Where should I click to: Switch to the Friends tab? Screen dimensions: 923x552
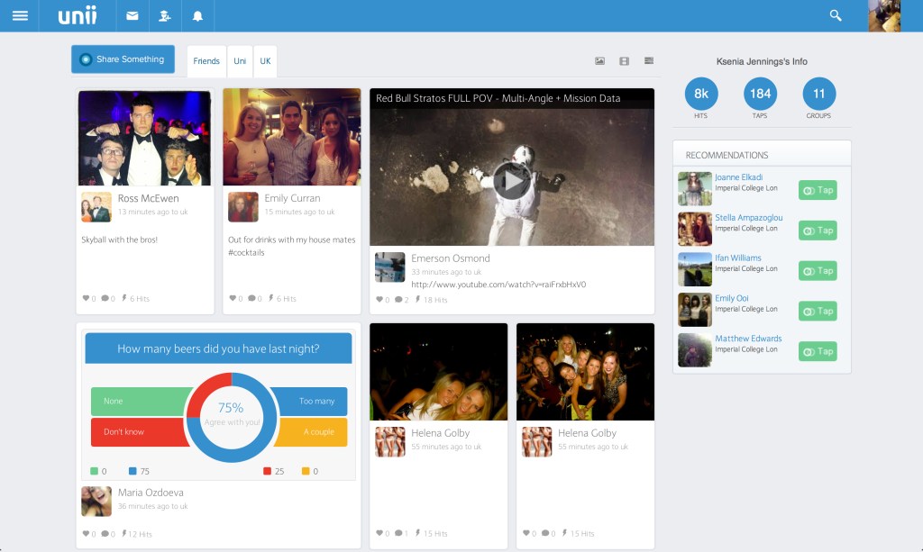point(206,61)
